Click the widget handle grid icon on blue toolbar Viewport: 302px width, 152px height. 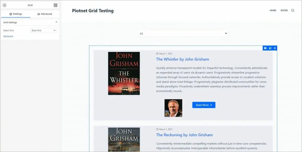[x=265, y=48]
